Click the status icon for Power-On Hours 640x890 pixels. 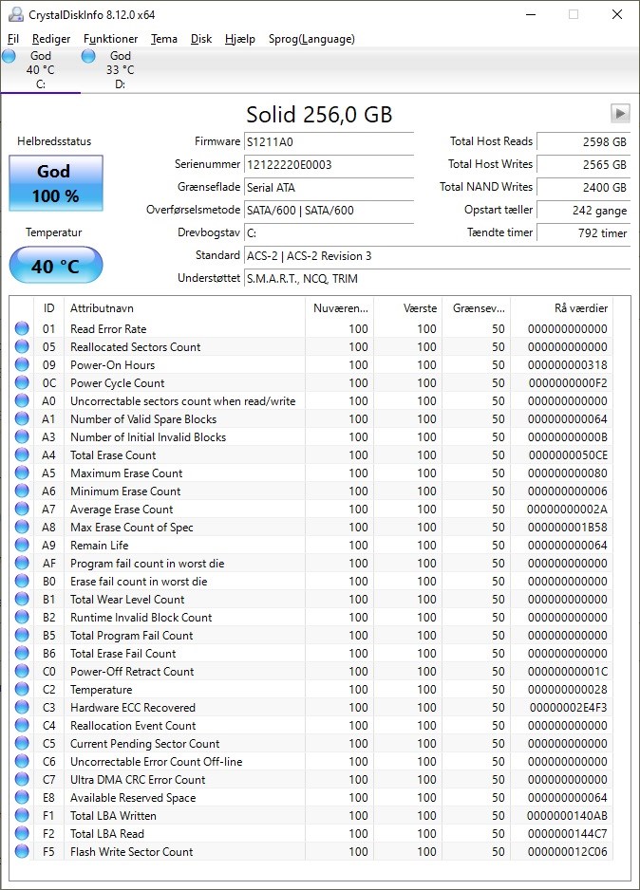(x=22, y=364)
